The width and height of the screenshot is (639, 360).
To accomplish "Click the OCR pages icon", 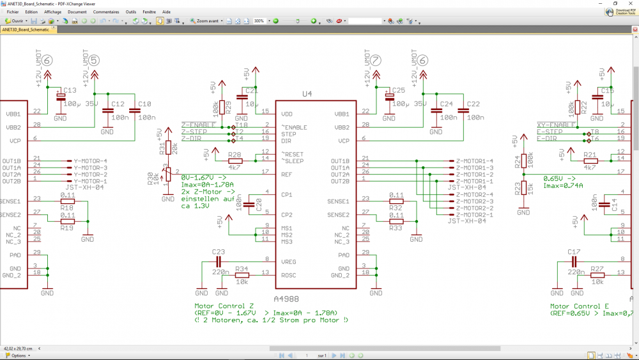I will click(x=75, y=21).
